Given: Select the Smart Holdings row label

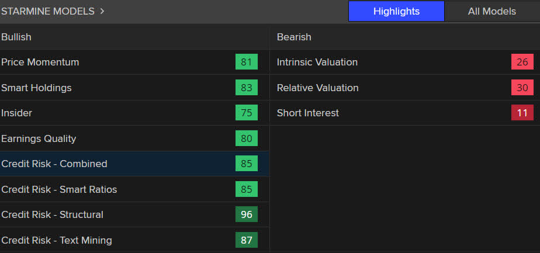Looking at the screenshot, I should click(36, 88).
